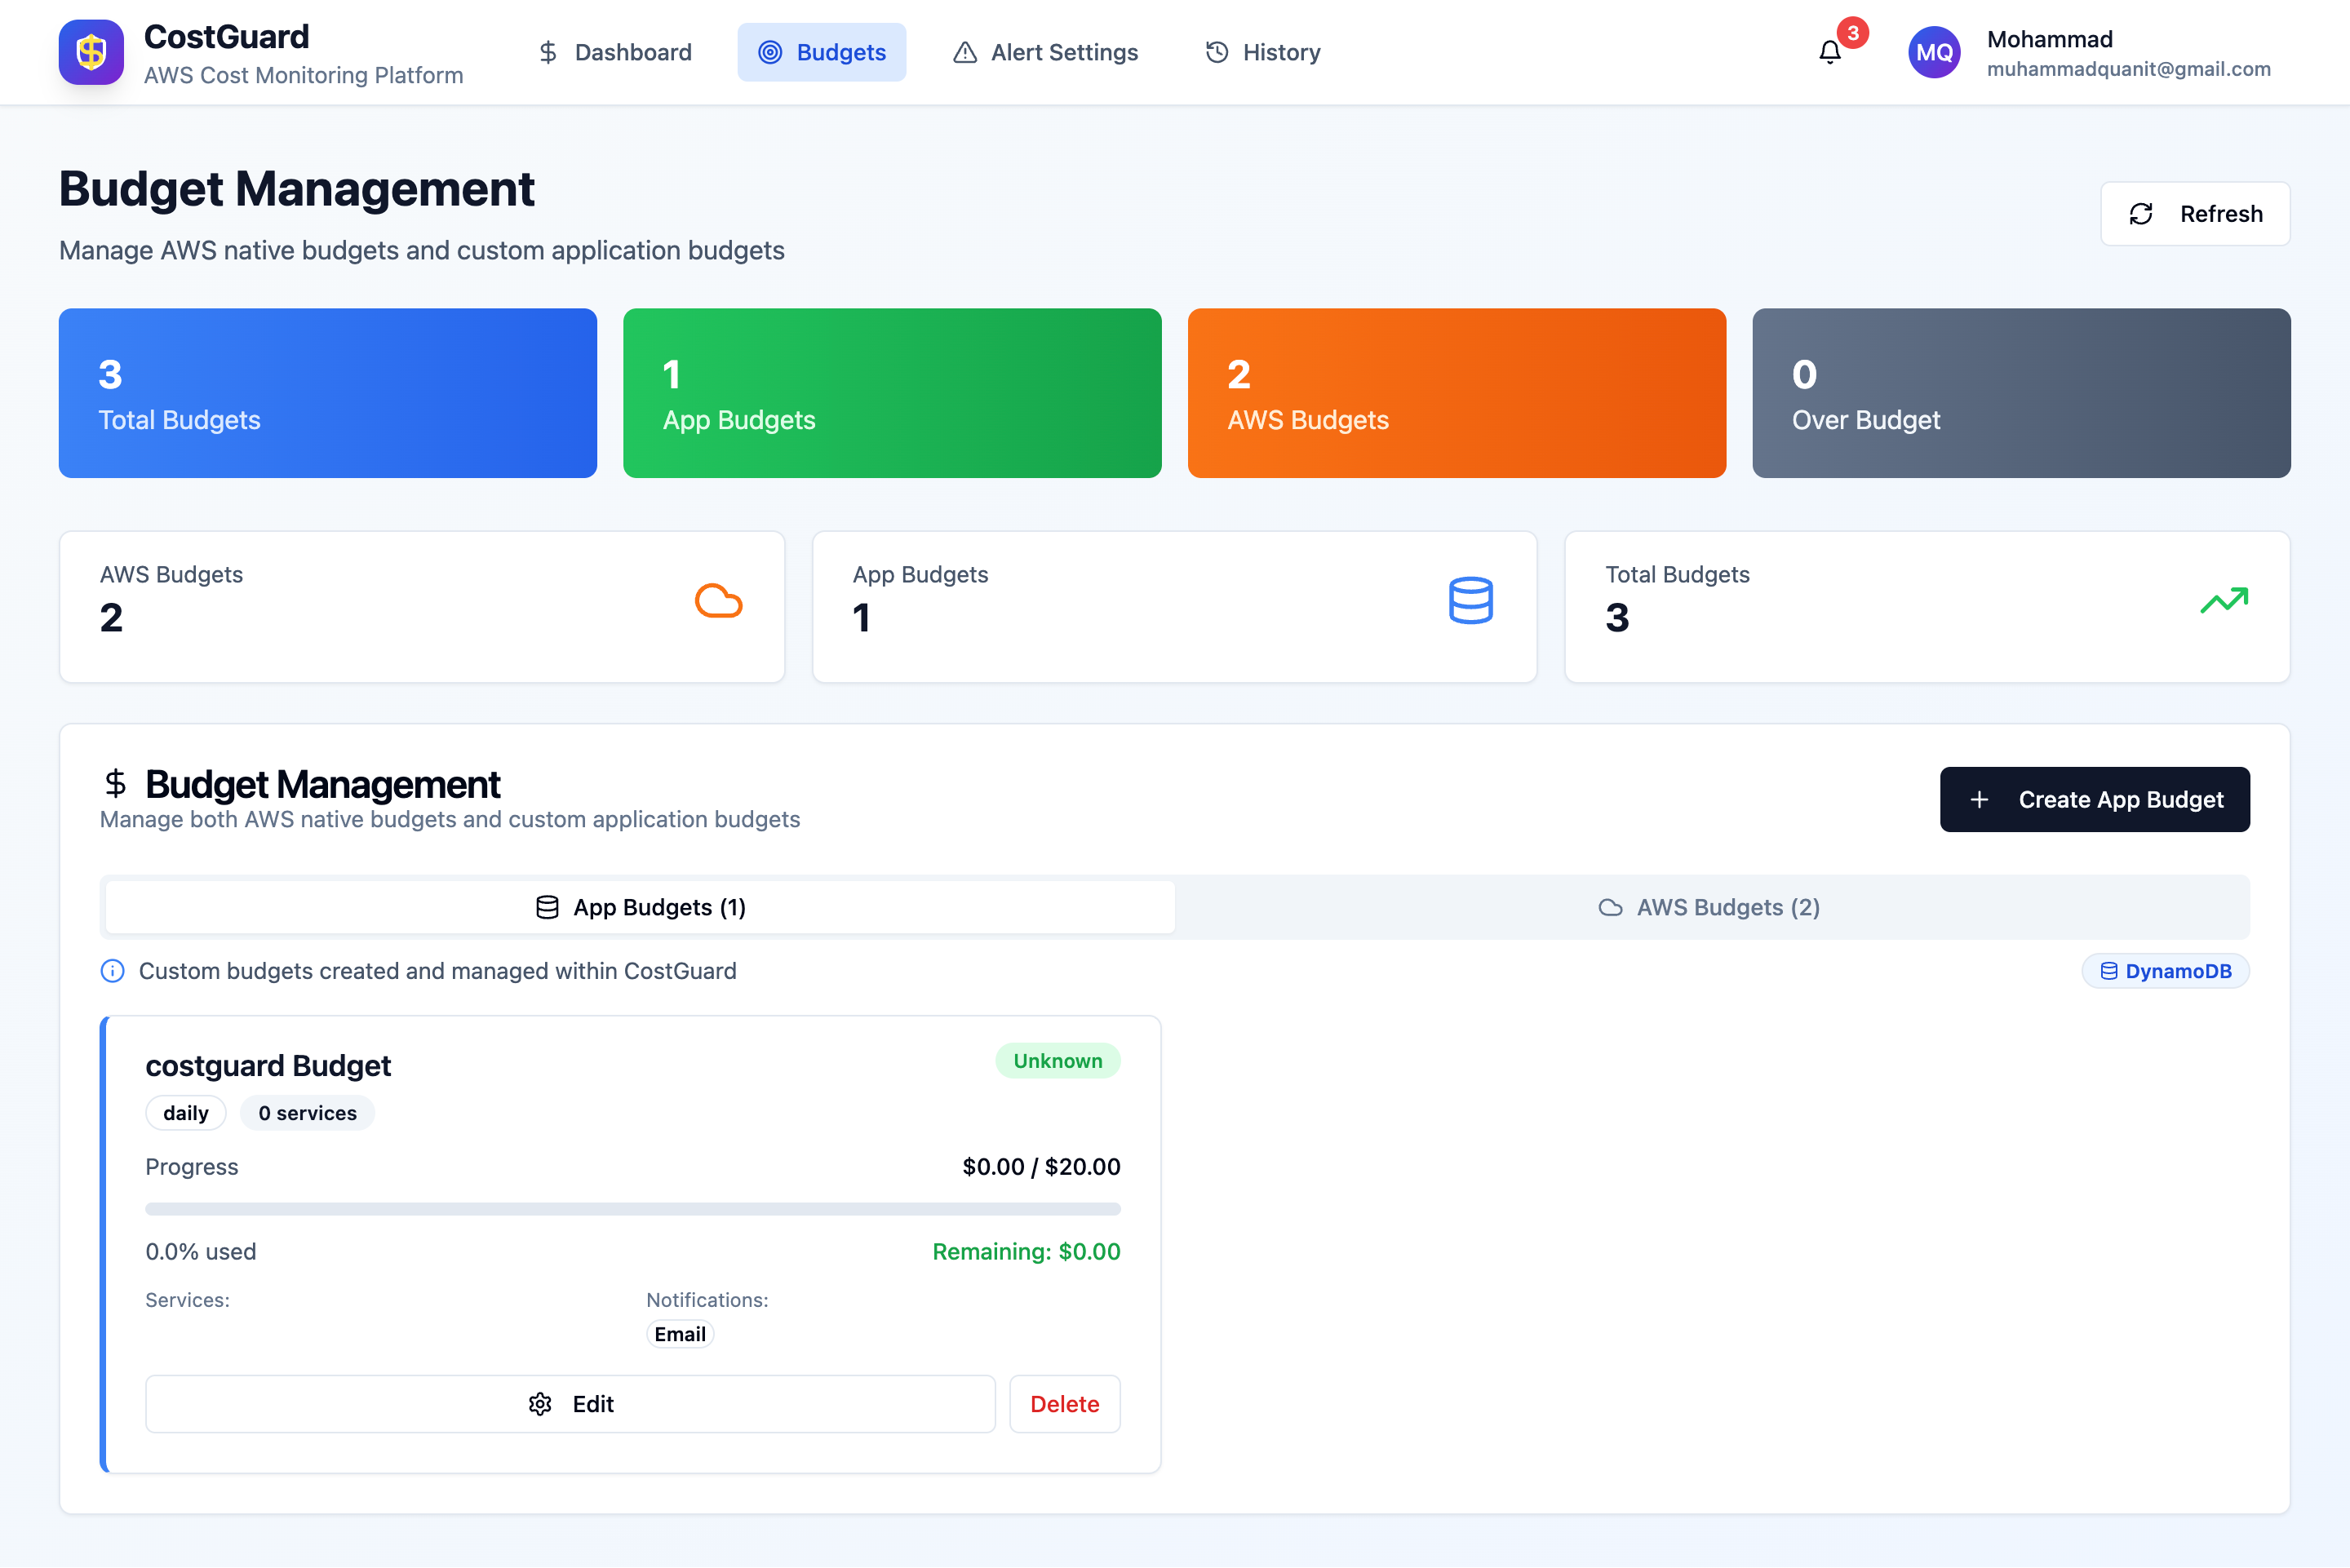
Task: Click Create App Budget button
Action: 2094,799
